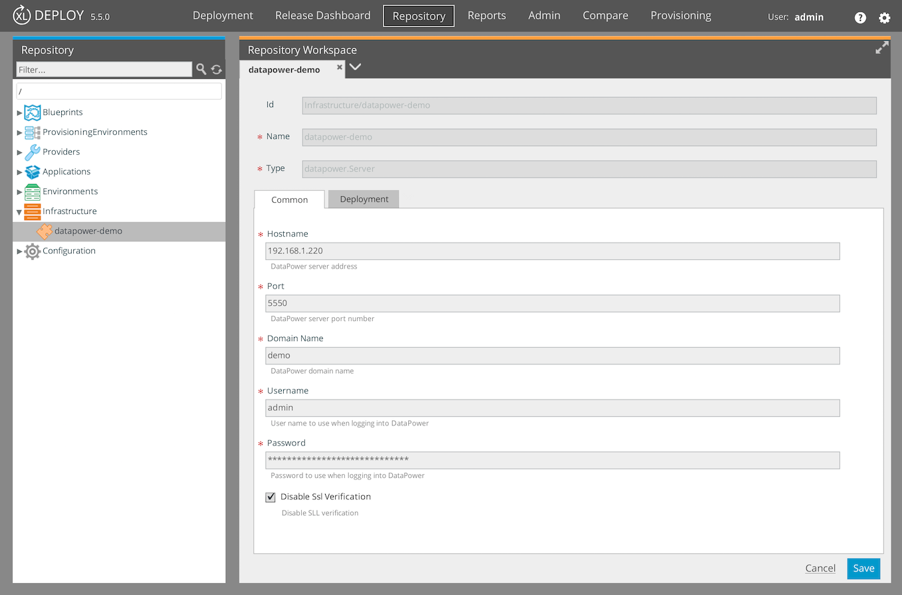Switch to the Deployment properties tab
This screenshot has height=595, width=902.
364,199
